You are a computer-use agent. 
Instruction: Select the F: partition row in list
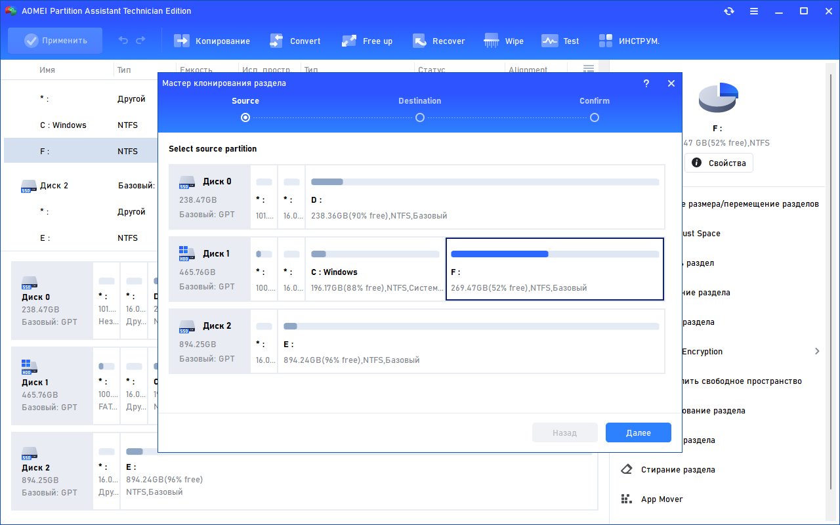81,151
